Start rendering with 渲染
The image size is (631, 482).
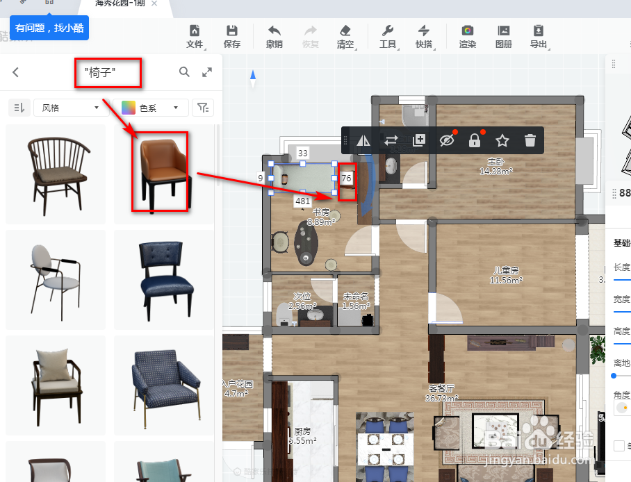pyautogui.click(x=468, y=37)
